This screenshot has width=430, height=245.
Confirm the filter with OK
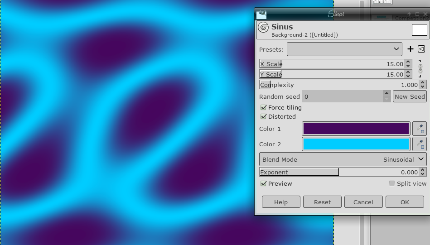point(405,202)
